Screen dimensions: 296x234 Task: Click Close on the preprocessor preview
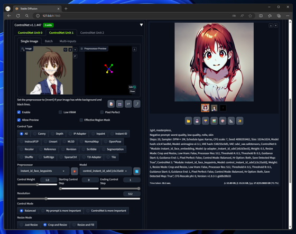pos(132,91)
